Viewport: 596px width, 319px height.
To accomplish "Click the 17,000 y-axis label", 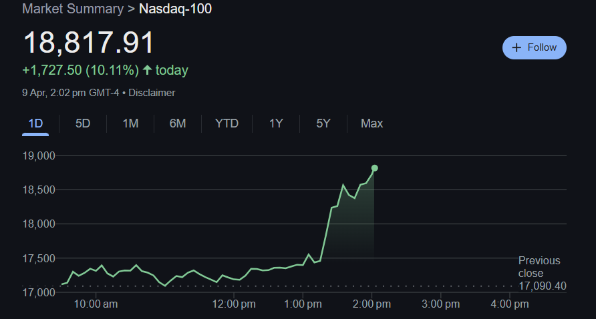I will click(39, 292).
